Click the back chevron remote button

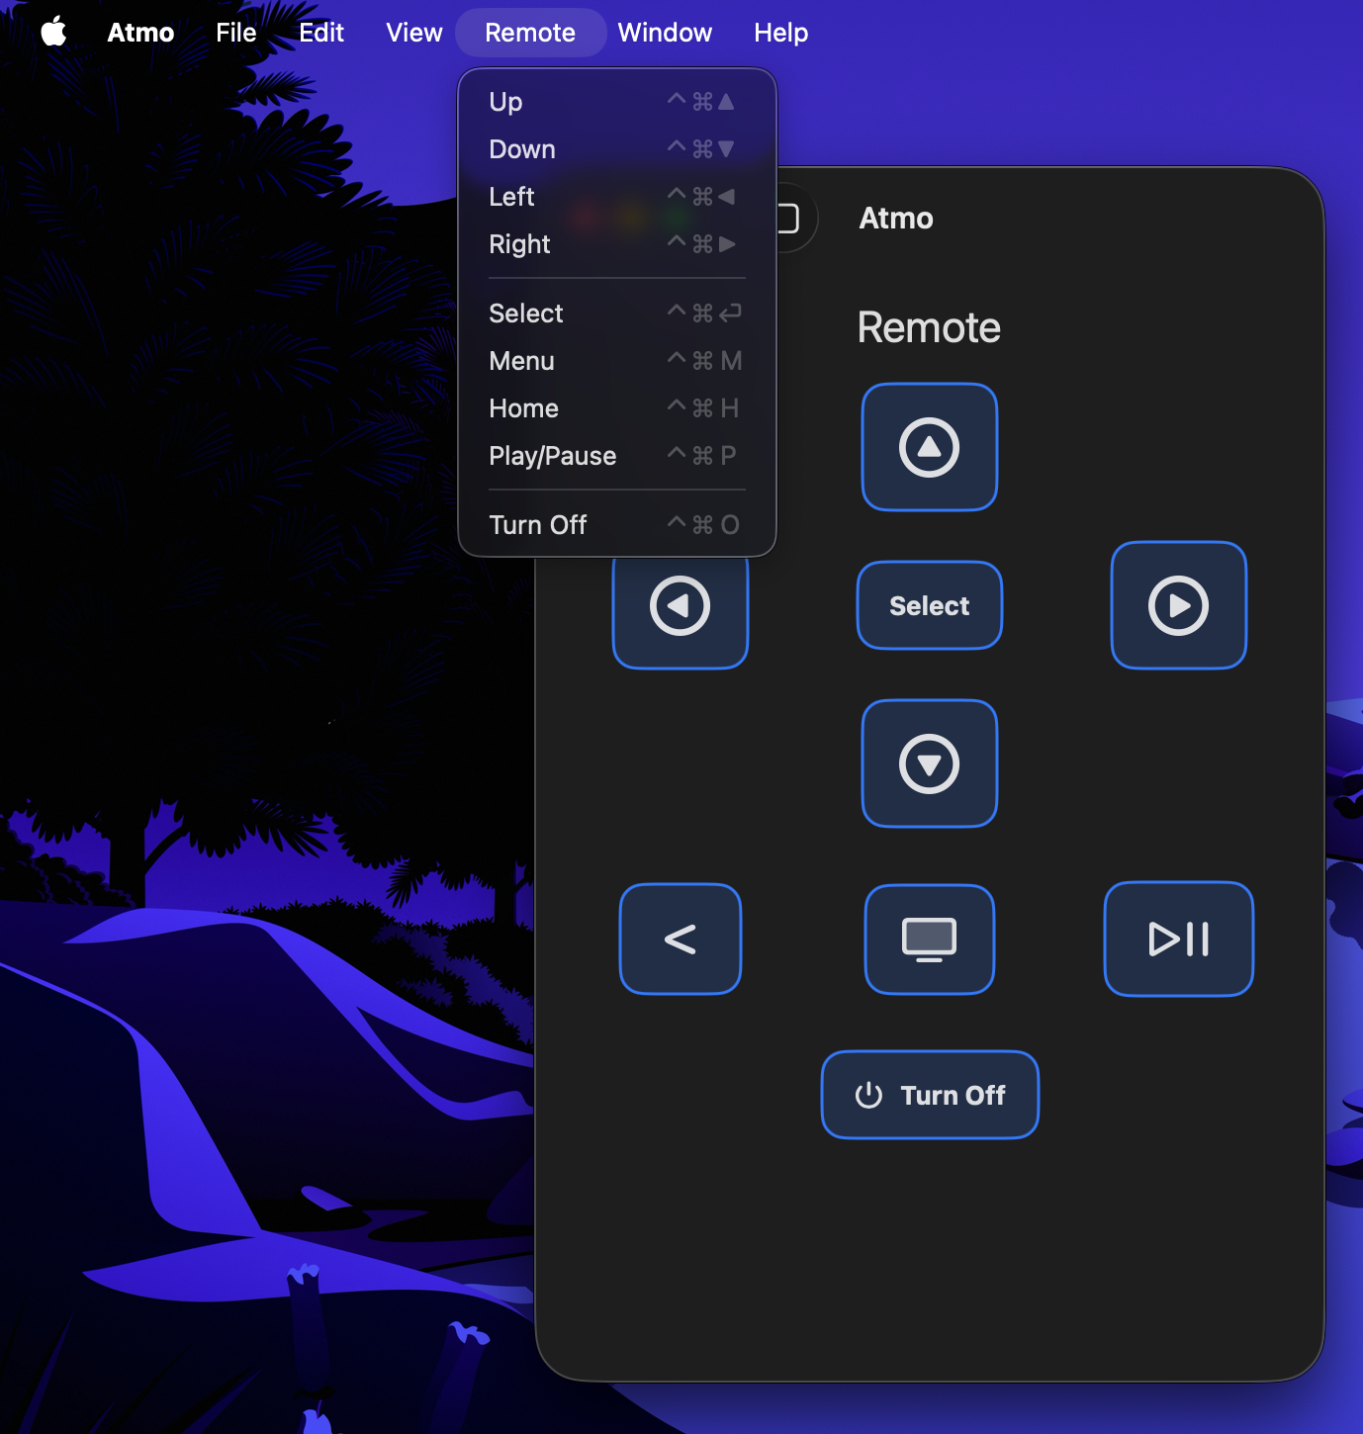point(680,939)
